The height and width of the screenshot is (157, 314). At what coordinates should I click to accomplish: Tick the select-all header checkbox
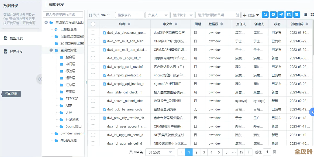pos(93,24)
